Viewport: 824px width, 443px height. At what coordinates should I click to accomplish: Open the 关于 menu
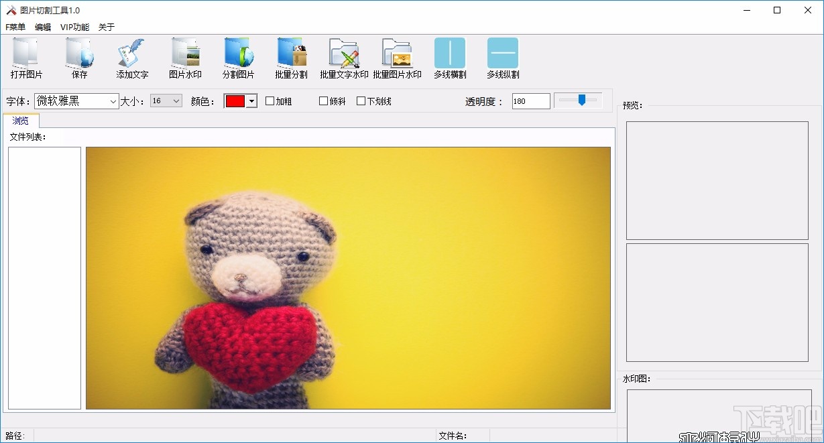pyautogui.click(x=107, y=27)
